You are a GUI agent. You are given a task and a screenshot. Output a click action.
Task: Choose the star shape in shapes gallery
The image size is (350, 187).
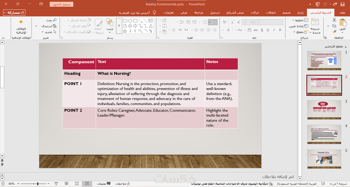click(125, 31)
